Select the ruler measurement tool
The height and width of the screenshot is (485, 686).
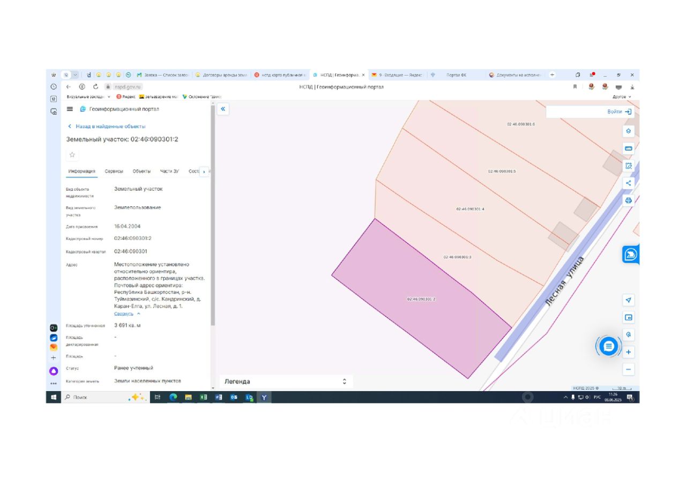pyautogui.click(x=629, y=148)
